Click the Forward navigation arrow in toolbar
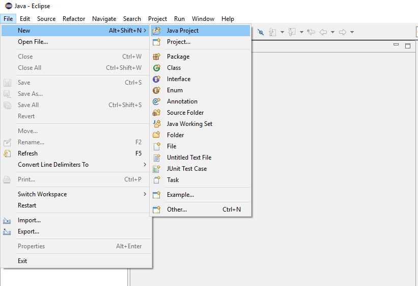 coord(343,32)
